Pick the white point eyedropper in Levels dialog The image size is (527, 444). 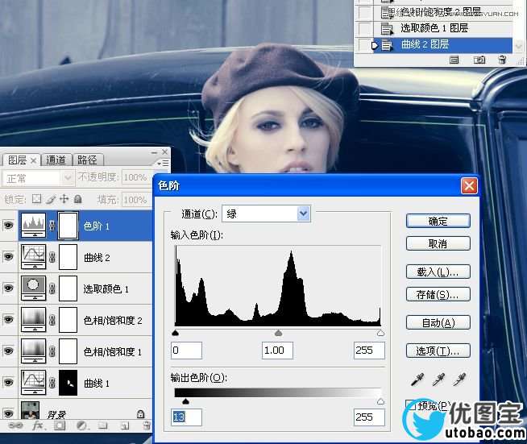460,379
